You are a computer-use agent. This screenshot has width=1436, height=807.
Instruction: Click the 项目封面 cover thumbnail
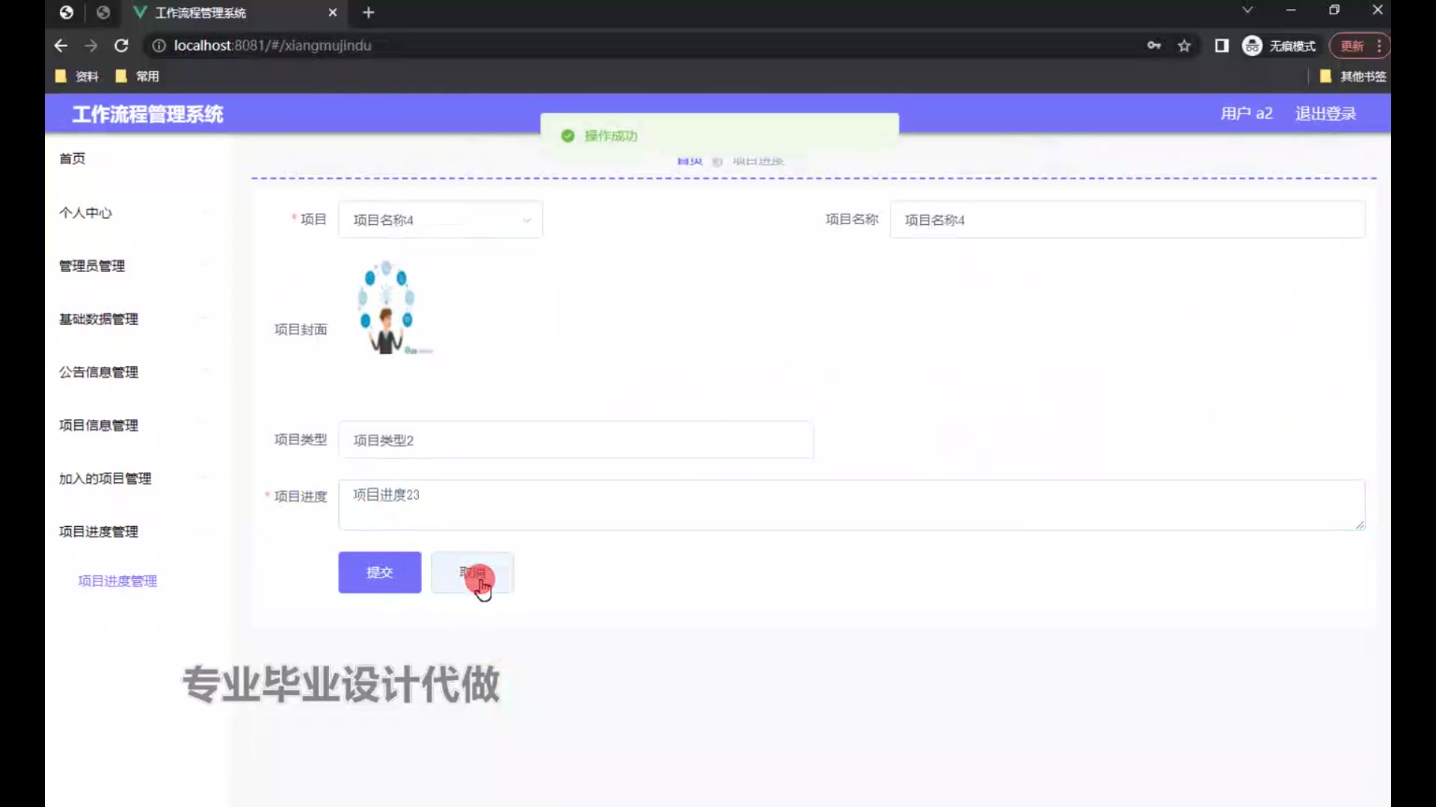pos(388,308)
